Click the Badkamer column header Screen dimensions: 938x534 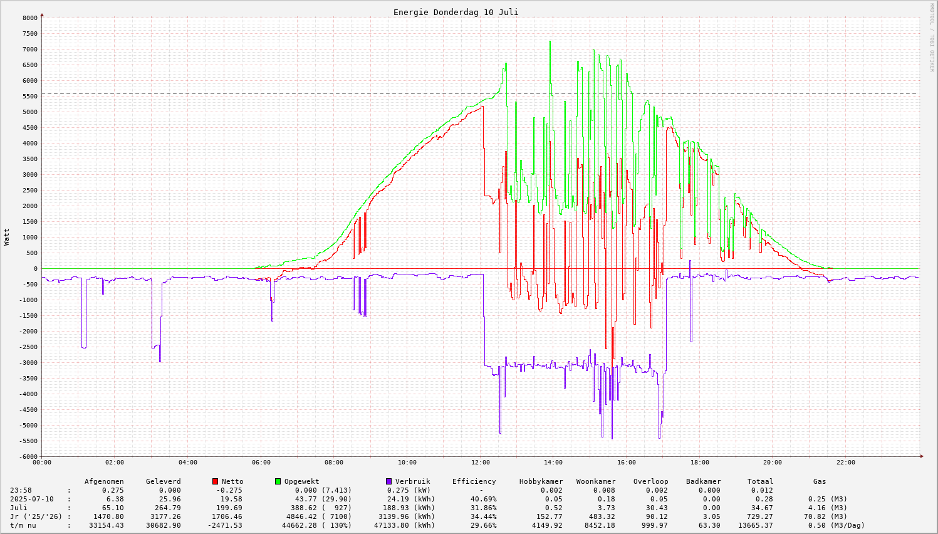tap(703, 481)
